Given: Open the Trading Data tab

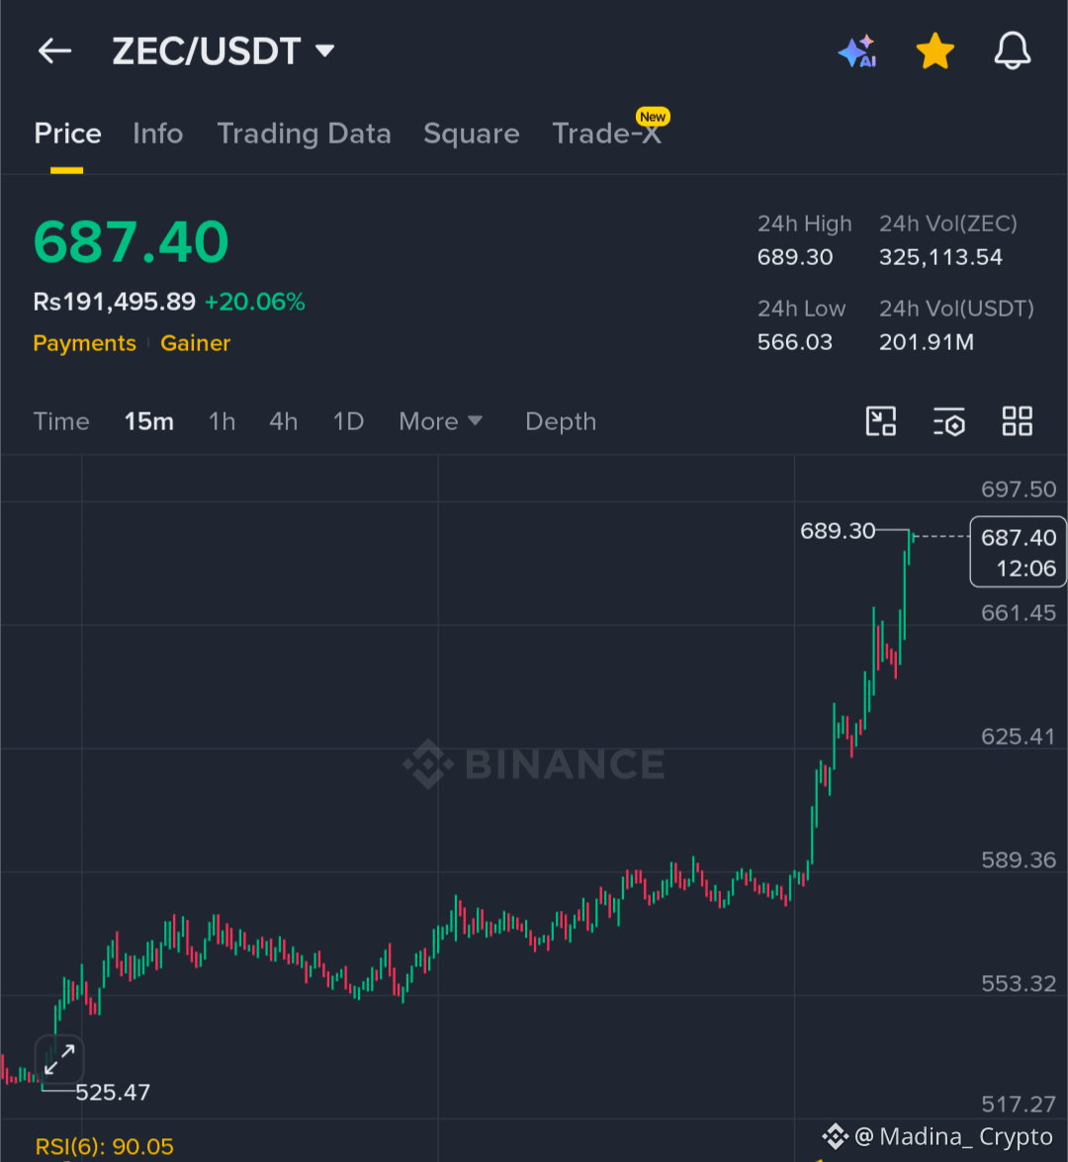Looking at the screenshot, I should [304, 134].
